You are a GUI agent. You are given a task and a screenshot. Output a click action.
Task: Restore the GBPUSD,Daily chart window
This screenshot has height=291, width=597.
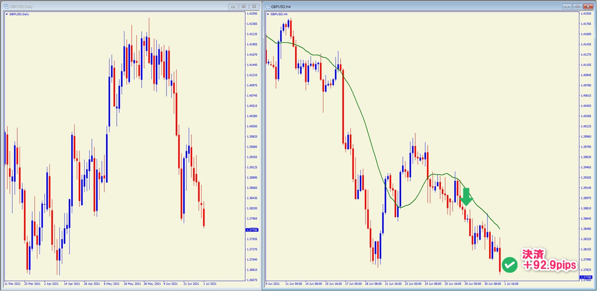(x=244, y=7)
